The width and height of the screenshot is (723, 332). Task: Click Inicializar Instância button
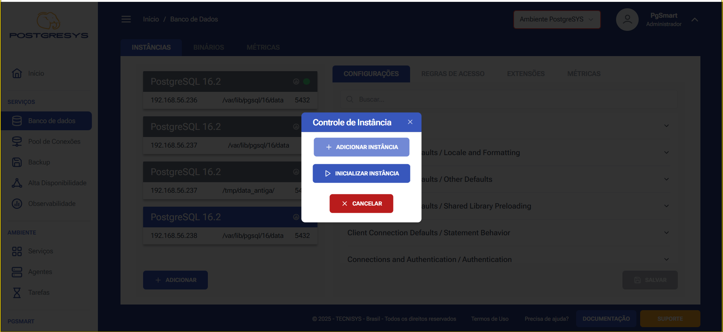[x=361, y=174]
